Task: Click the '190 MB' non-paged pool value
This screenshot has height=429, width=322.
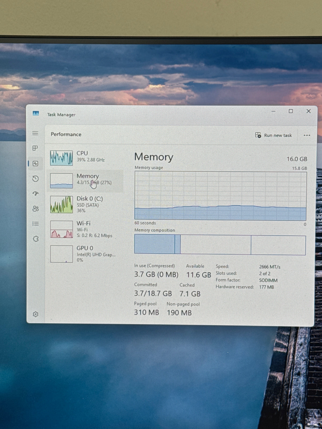Action: click(179, 313)
